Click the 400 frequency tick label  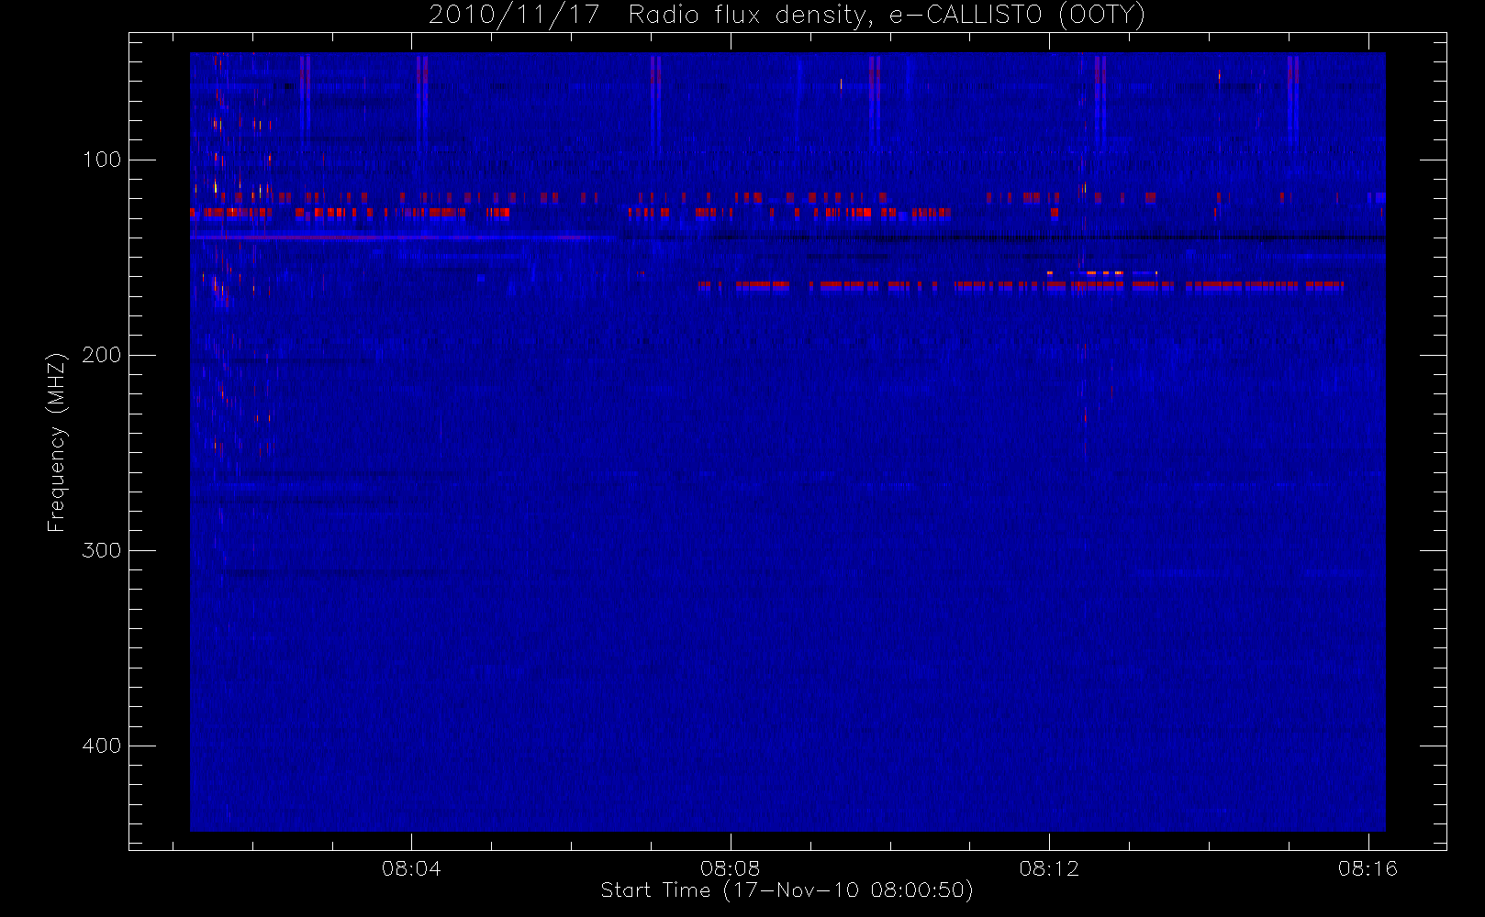pyautogui.click(x=102, y=746)
